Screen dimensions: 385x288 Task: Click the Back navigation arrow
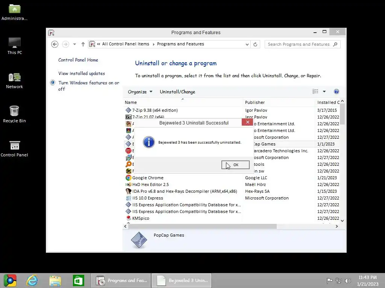coord(55,44)
